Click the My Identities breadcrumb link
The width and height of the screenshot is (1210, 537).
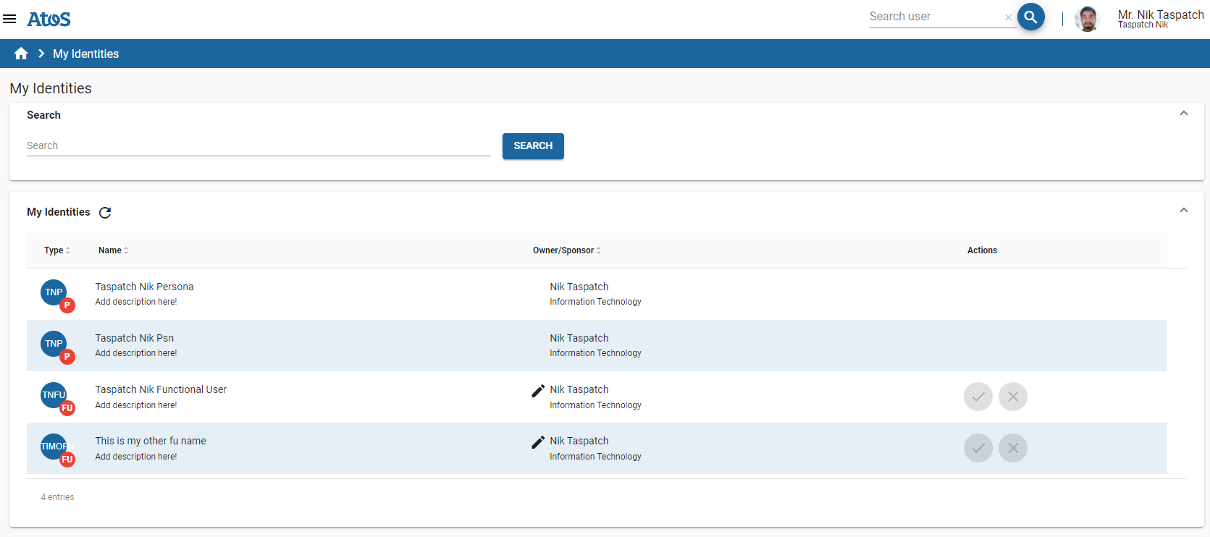point(85,54)
